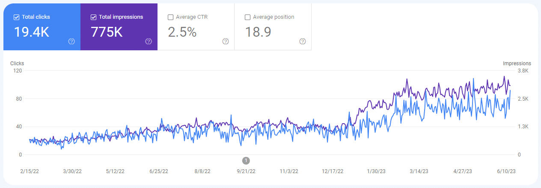Image resolution: width=541 pixels, height=188 pixels.
Task: Click the annotation marker labeled 1
Action: click(246, 160)
